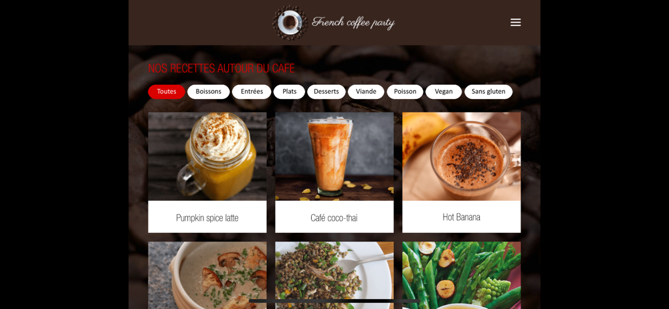This screenshot has width=669, height=309.
Task: Click the French coffee party title
Action: [353, 22]
